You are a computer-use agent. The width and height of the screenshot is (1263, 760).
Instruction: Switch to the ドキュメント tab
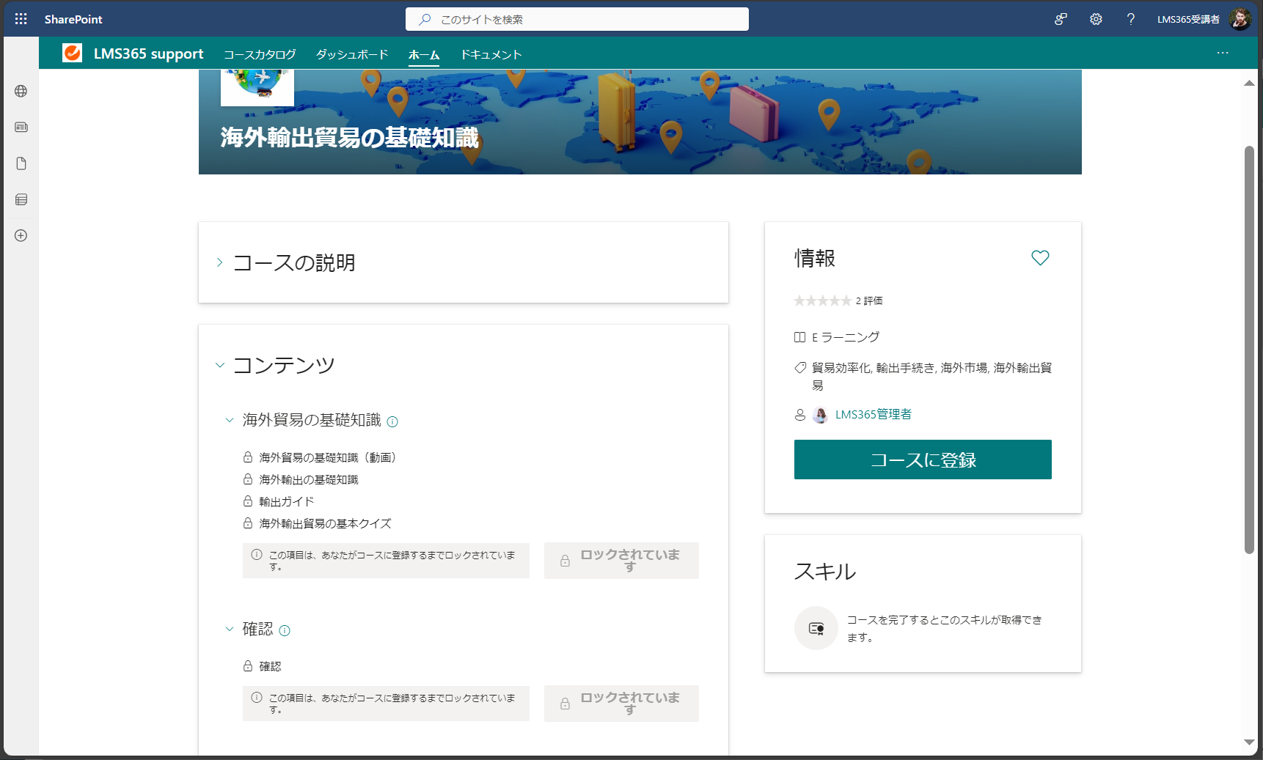tap(491, 54)
